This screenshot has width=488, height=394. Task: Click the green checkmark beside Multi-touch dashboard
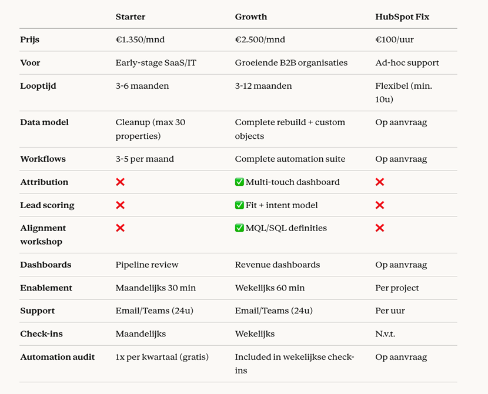point(239,182)
